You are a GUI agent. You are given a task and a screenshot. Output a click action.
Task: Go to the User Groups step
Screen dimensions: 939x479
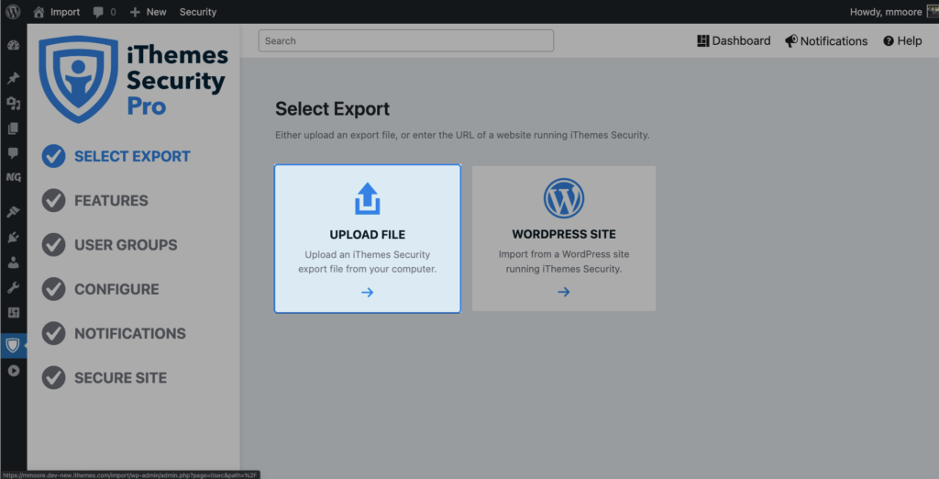[x=110, y=245]
